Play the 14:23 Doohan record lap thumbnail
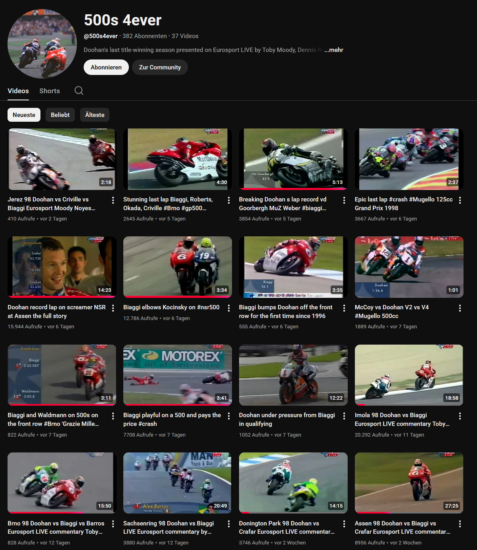This screenshot has height=550, width=477. [x=62, y=267]
